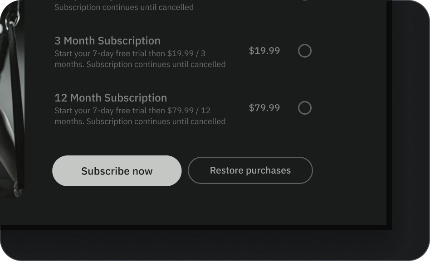Image resolution: width=430 pixels, height=261 pixels.
Task: Click the $19.99 price label on the right
Action: pyautogui.click(x=264, y=51)
